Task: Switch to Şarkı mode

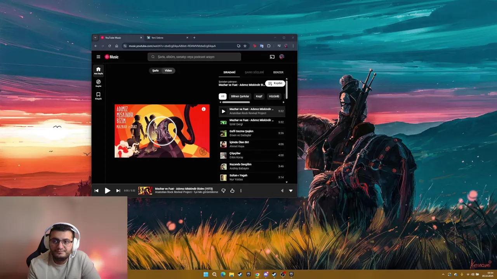Action: (x=155, y=71)
